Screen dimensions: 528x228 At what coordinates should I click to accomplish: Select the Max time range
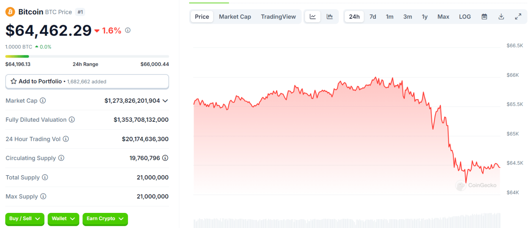pyautogui.click(x=443, y=16)
